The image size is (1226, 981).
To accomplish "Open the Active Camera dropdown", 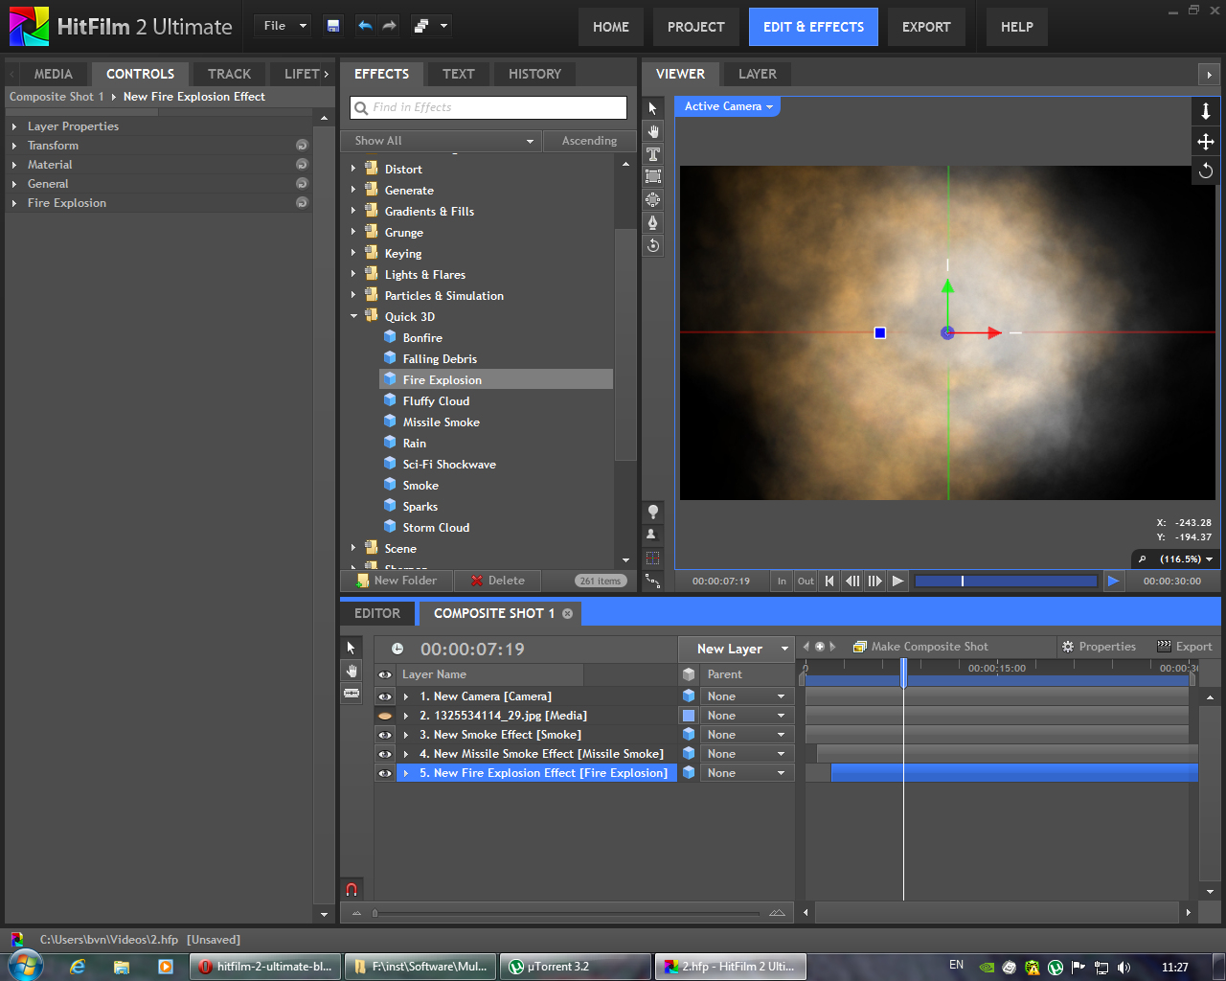I will [x=728, y=106].
